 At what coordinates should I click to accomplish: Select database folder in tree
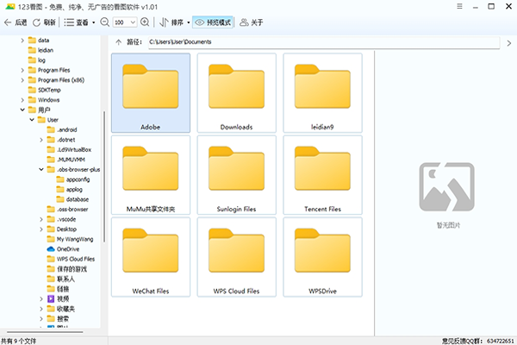72,199
